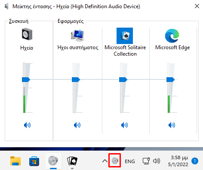Click the speaker mixer tray icon

point(115,161)
